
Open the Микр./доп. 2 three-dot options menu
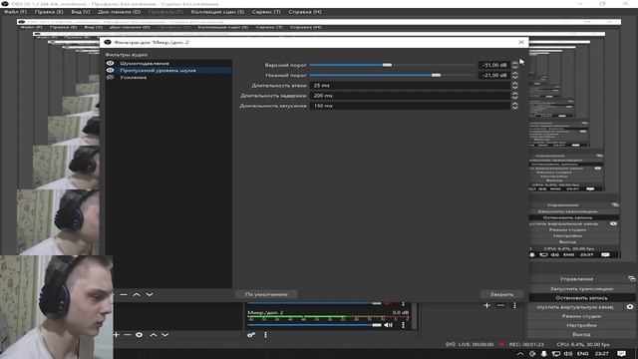tap(403, 325)
